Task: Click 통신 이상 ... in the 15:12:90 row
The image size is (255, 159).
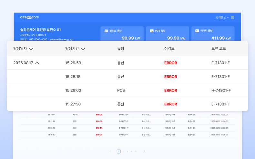Action: tap(146, 122)
